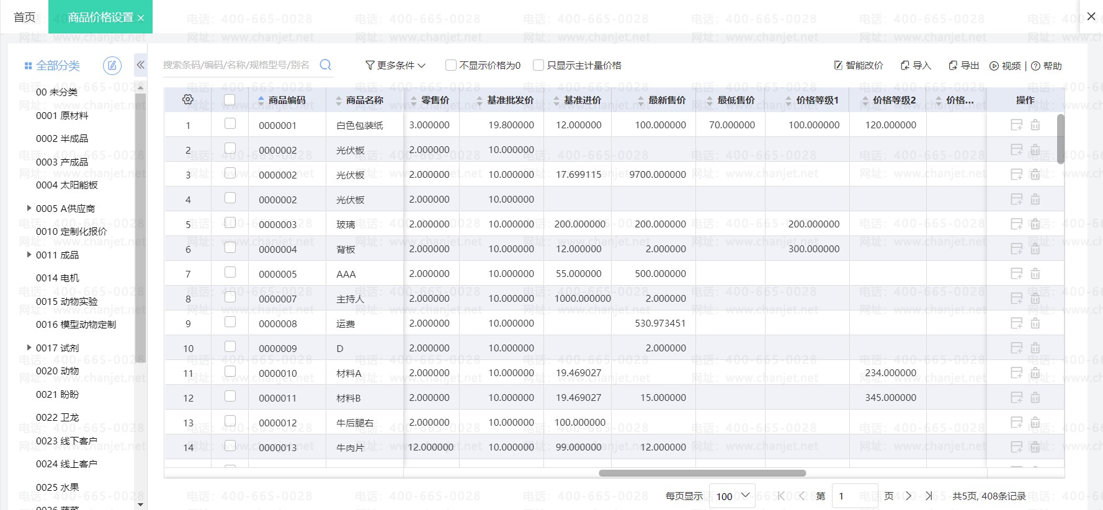
Task: Click edit icon for row 背板
Action: (1016, 248)
